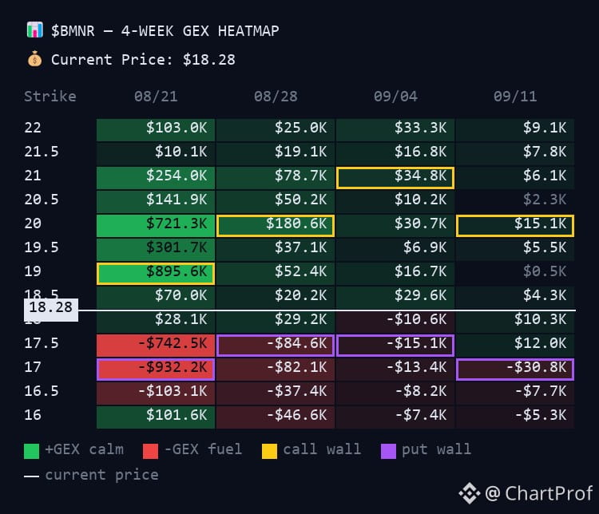The height and width of the screenshot is (514, 599).
Task: Click the green +GEX calm legend swatch
Action: 31,451
